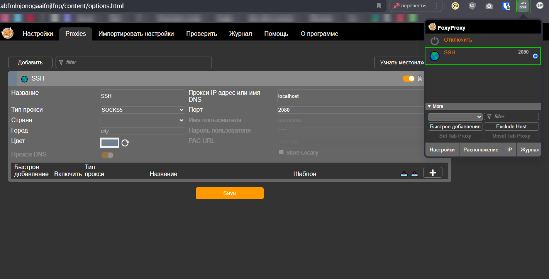Open the Проверить tab
The height and width of the screenshot is (279, 549).
coord(202,34)
